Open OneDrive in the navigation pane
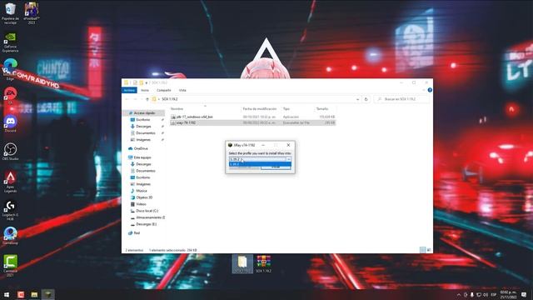 coord(141,148)
